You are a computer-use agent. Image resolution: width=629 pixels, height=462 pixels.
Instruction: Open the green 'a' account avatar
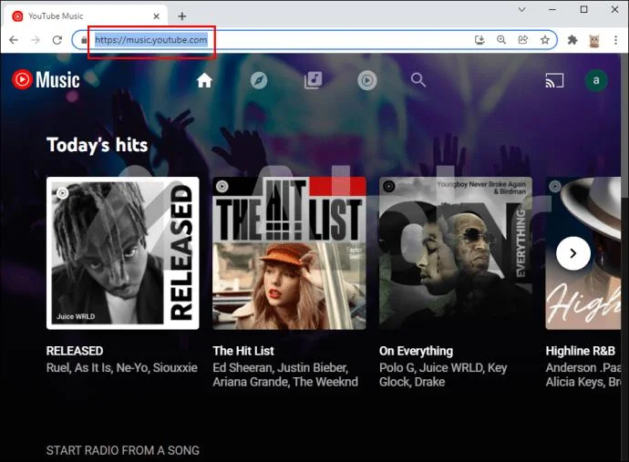(x=596, y=80)
